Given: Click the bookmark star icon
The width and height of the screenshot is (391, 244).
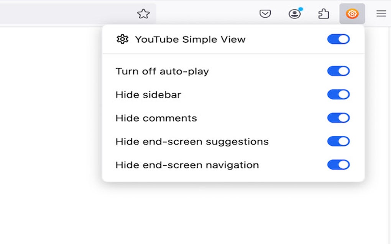Looking at the screenshot, I should point(143,14).
